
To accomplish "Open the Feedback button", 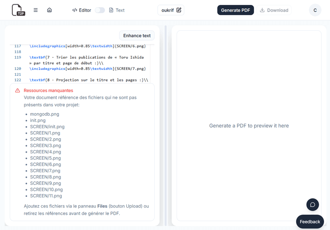I will click(x=310, y=222).
